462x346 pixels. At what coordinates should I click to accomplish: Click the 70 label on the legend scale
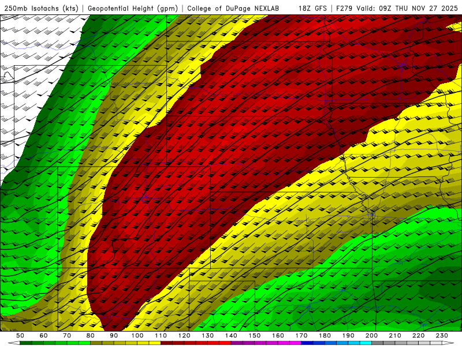[67, 336]
